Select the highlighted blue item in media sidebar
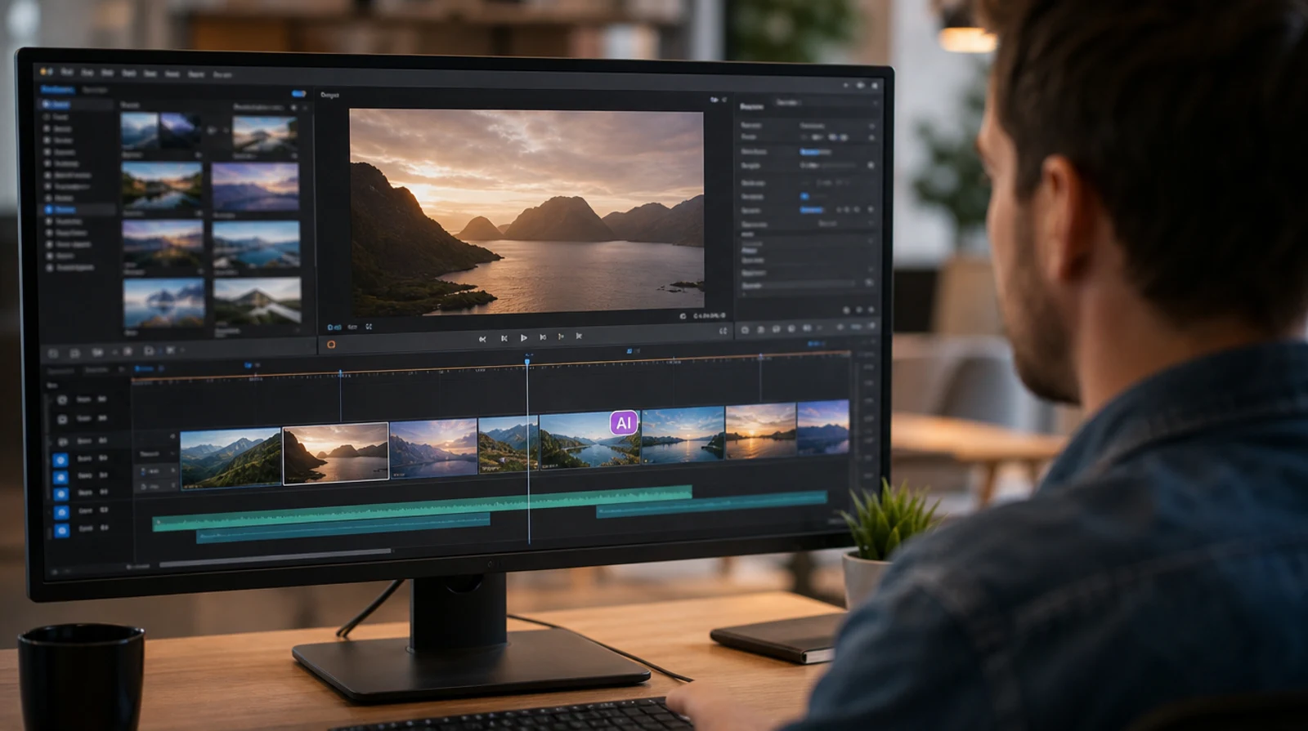This screenshot has width=1308, height=731. (78, 210)
